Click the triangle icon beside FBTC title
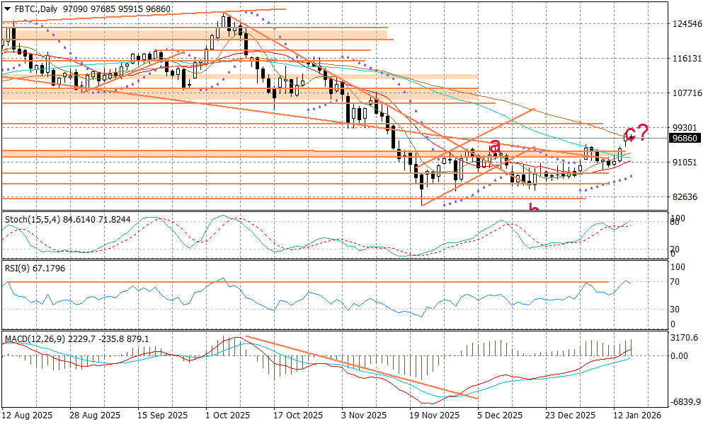The image size is (708, 424). (7, 6)
